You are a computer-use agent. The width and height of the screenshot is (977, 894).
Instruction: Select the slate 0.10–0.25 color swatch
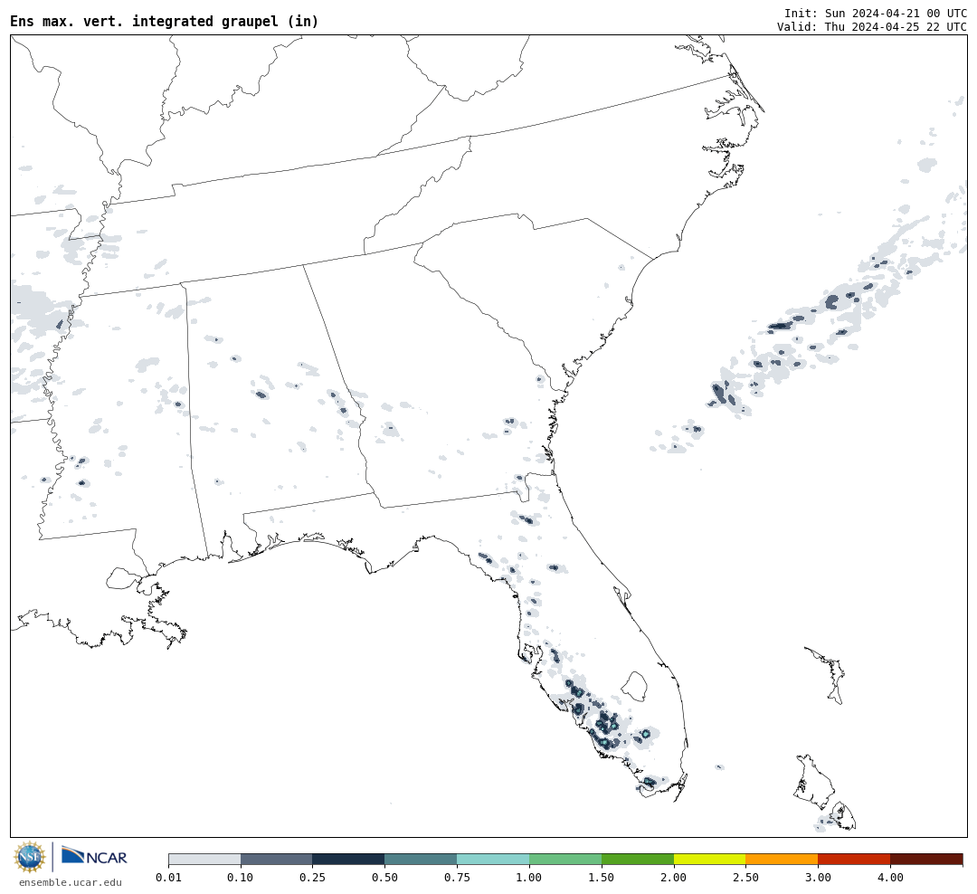coord(277,859)
